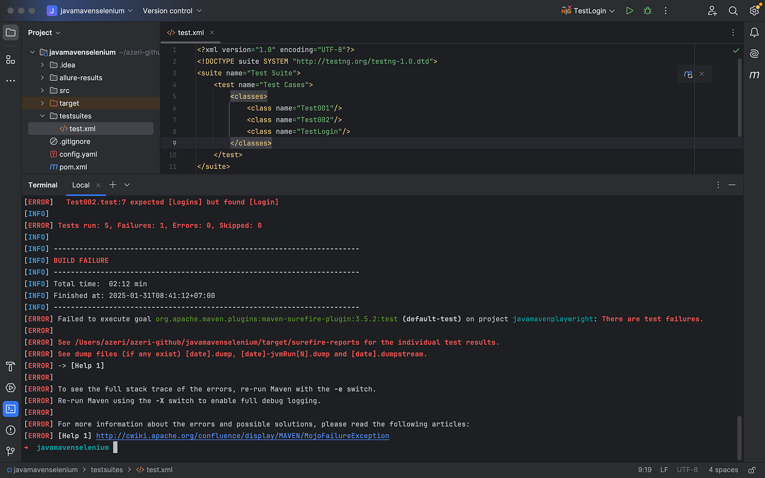Select test.xml in the project tree
Image resolution: width=765 pixels, height=478 pixels.
point(91,129)
